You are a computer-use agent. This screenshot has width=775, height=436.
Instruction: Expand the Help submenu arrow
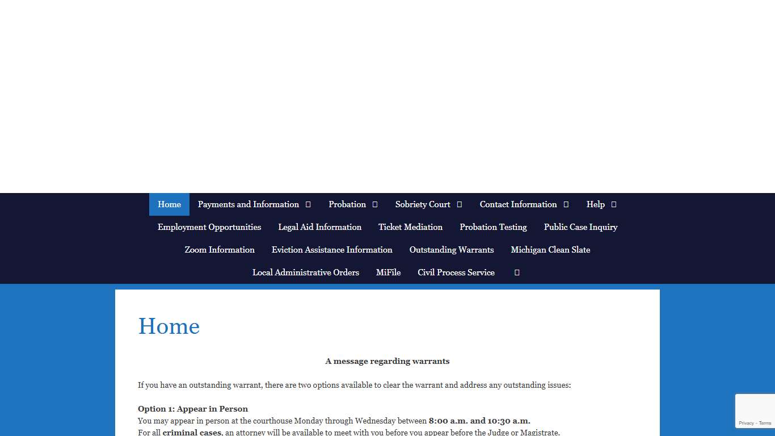pos(613,204)
